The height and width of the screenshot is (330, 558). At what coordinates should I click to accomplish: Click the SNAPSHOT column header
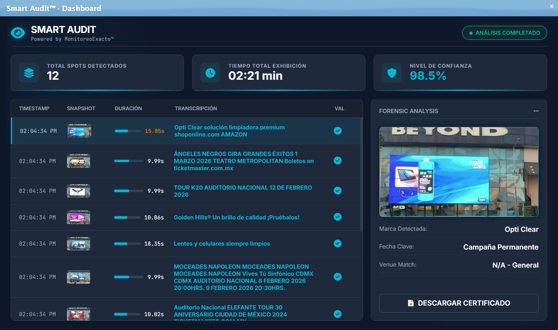coord(81,108)
